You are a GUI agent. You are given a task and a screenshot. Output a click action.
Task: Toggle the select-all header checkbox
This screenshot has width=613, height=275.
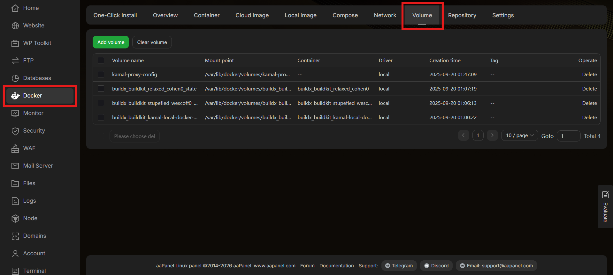[x=101, y=60]
